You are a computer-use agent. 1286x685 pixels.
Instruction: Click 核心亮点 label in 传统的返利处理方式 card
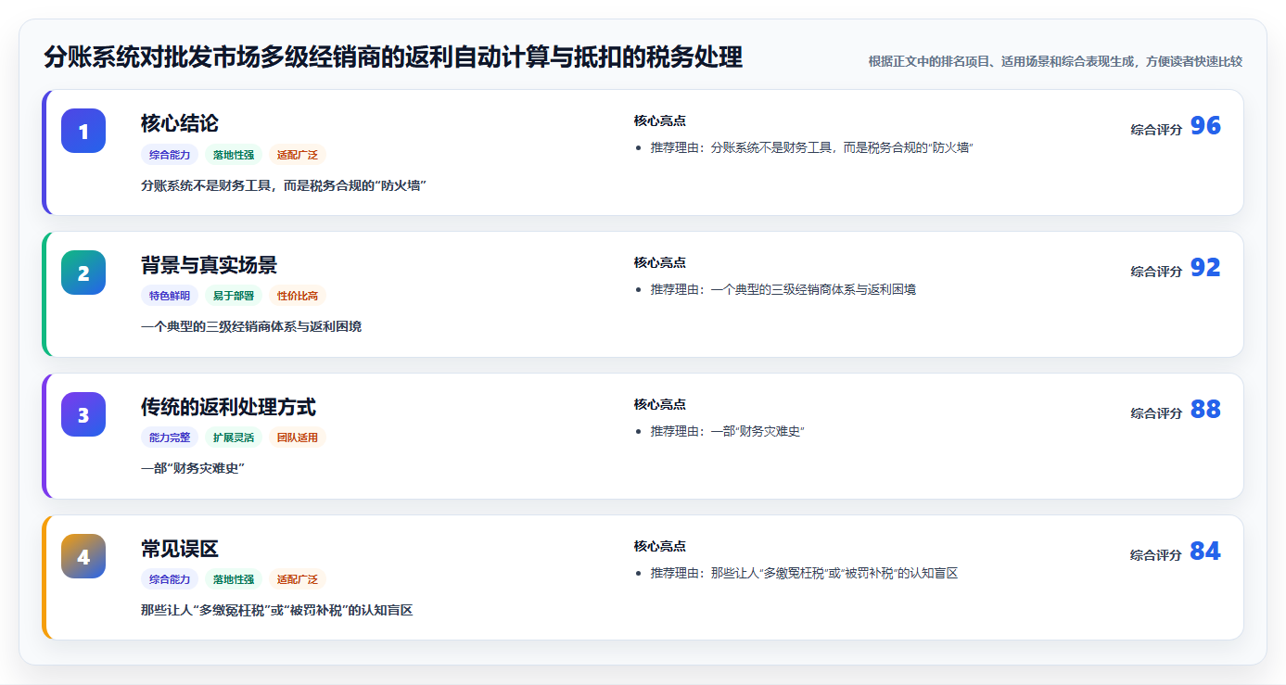(x=660, y=405)
